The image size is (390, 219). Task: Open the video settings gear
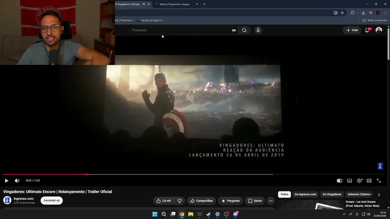tap(360, 181)
